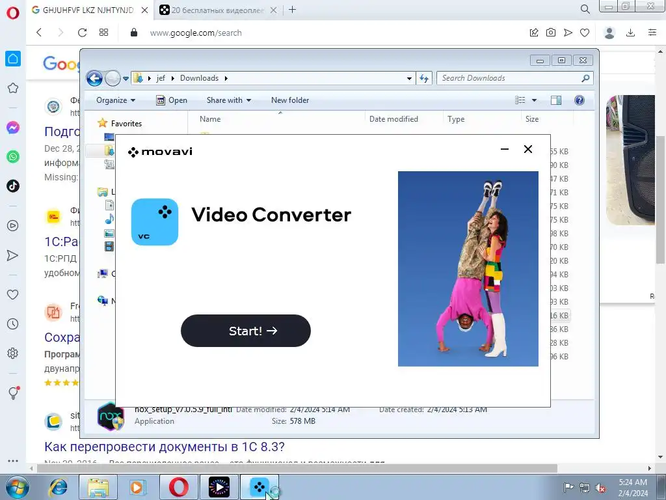666x500 pixels.
Task: Click Open in Explorer toolbar
Action: tap(172, 100)
